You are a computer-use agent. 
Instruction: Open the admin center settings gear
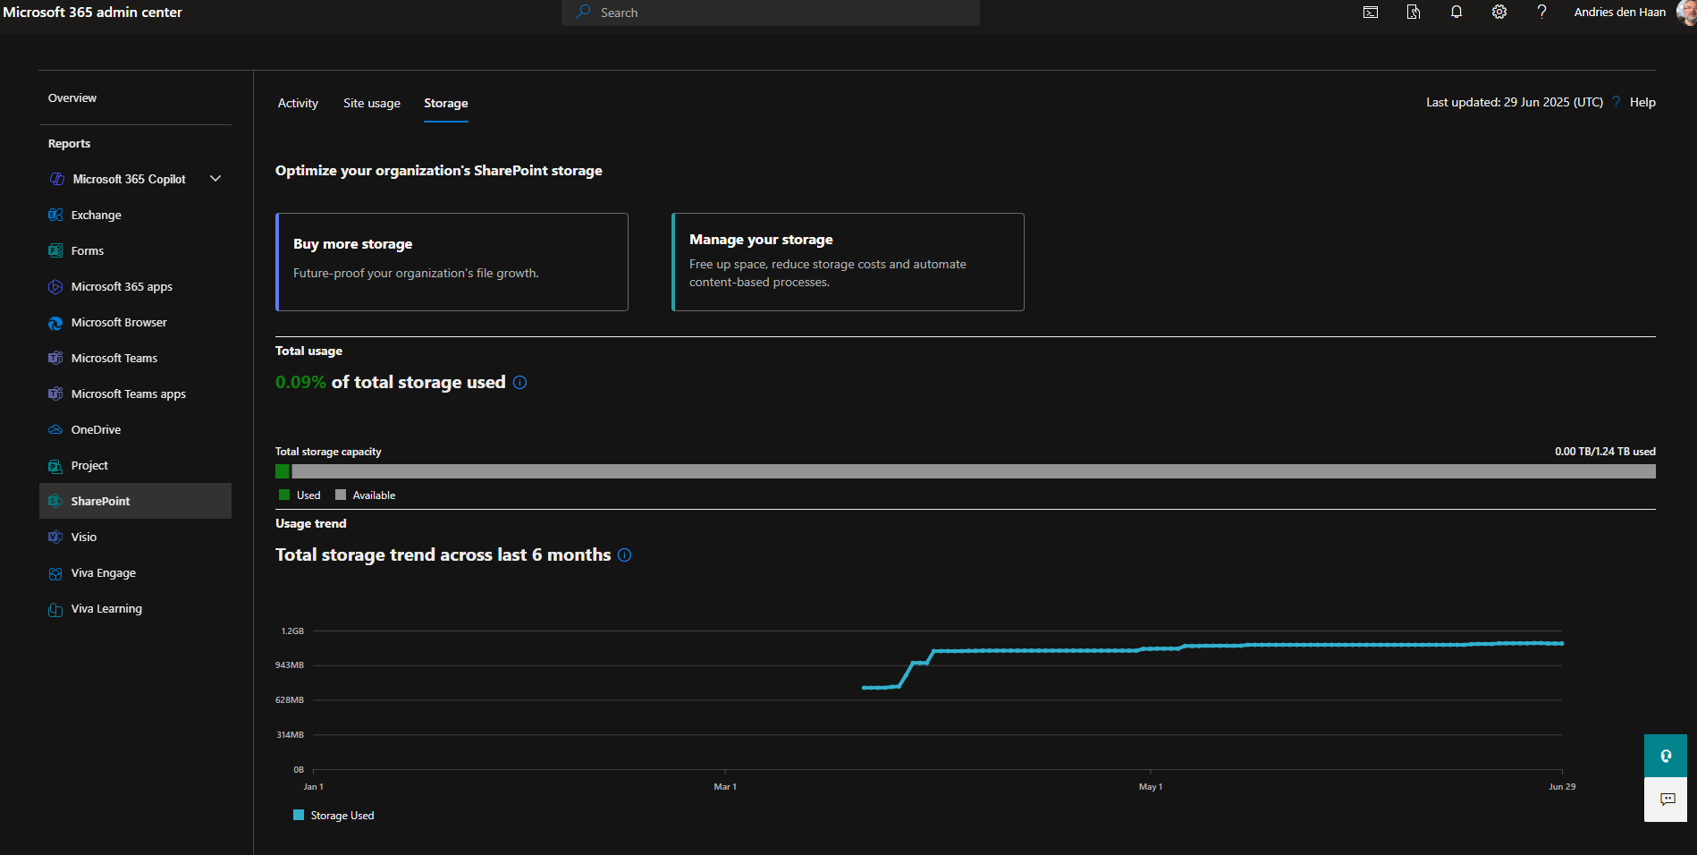(1499, 13)
